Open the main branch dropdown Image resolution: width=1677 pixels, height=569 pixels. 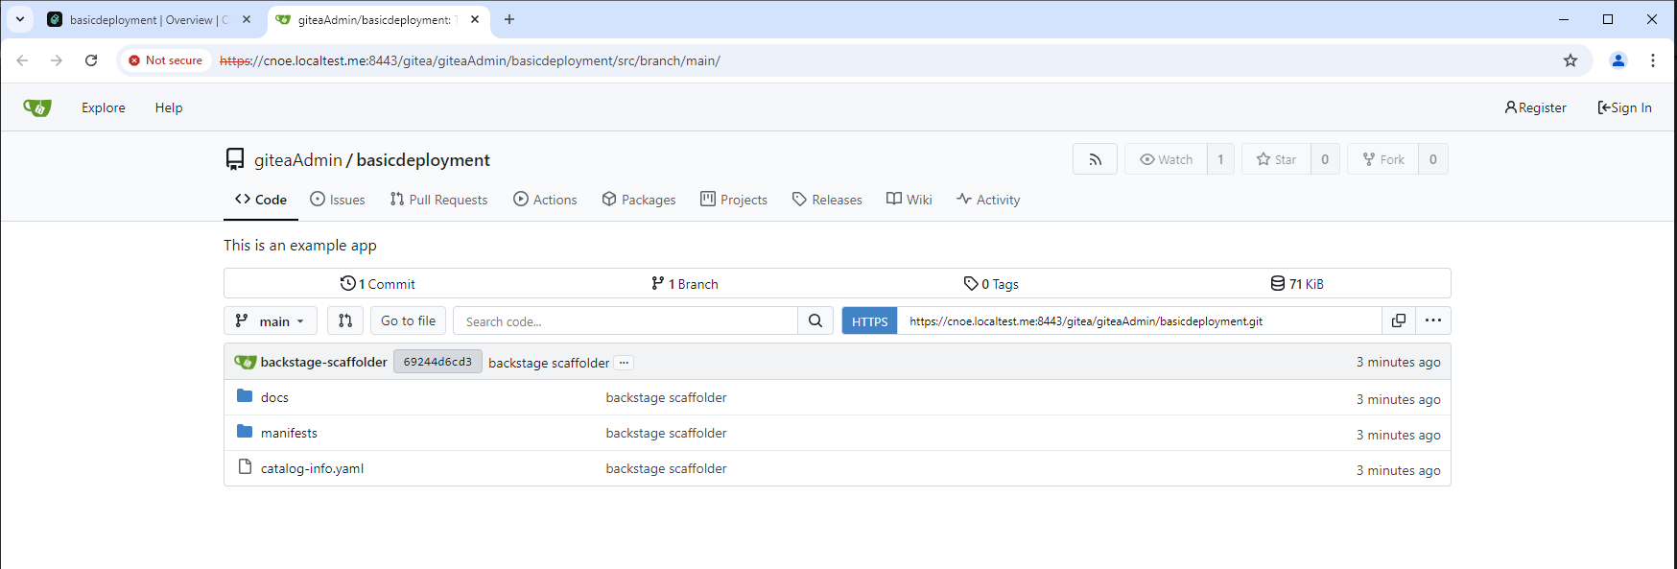point(271,320)
